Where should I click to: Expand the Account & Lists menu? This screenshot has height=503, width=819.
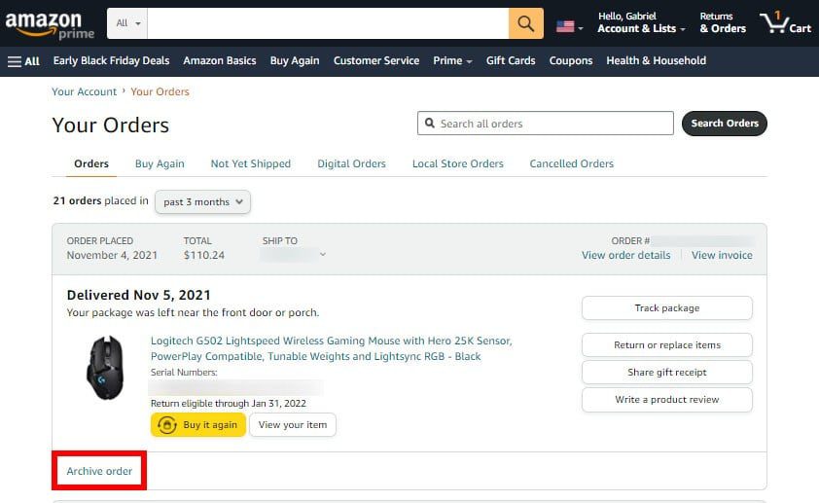pos(641,23)
